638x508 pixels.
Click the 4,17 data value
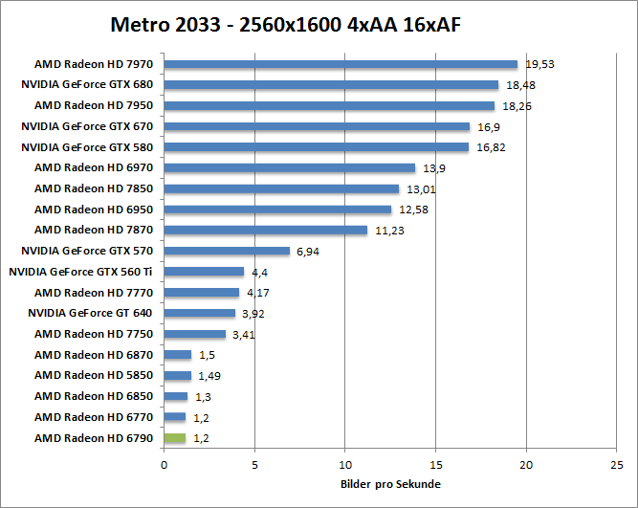coord(258,293)
